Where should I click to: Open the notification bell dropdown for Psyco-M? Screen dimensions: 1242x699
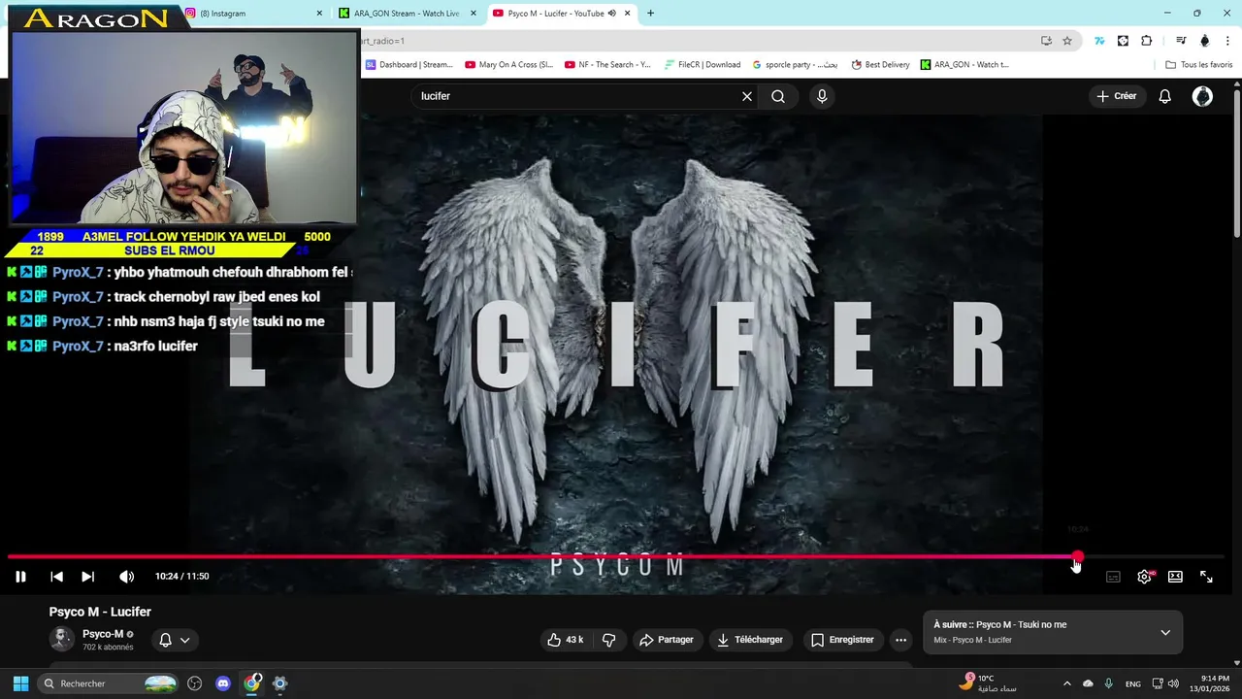point(175,640)
